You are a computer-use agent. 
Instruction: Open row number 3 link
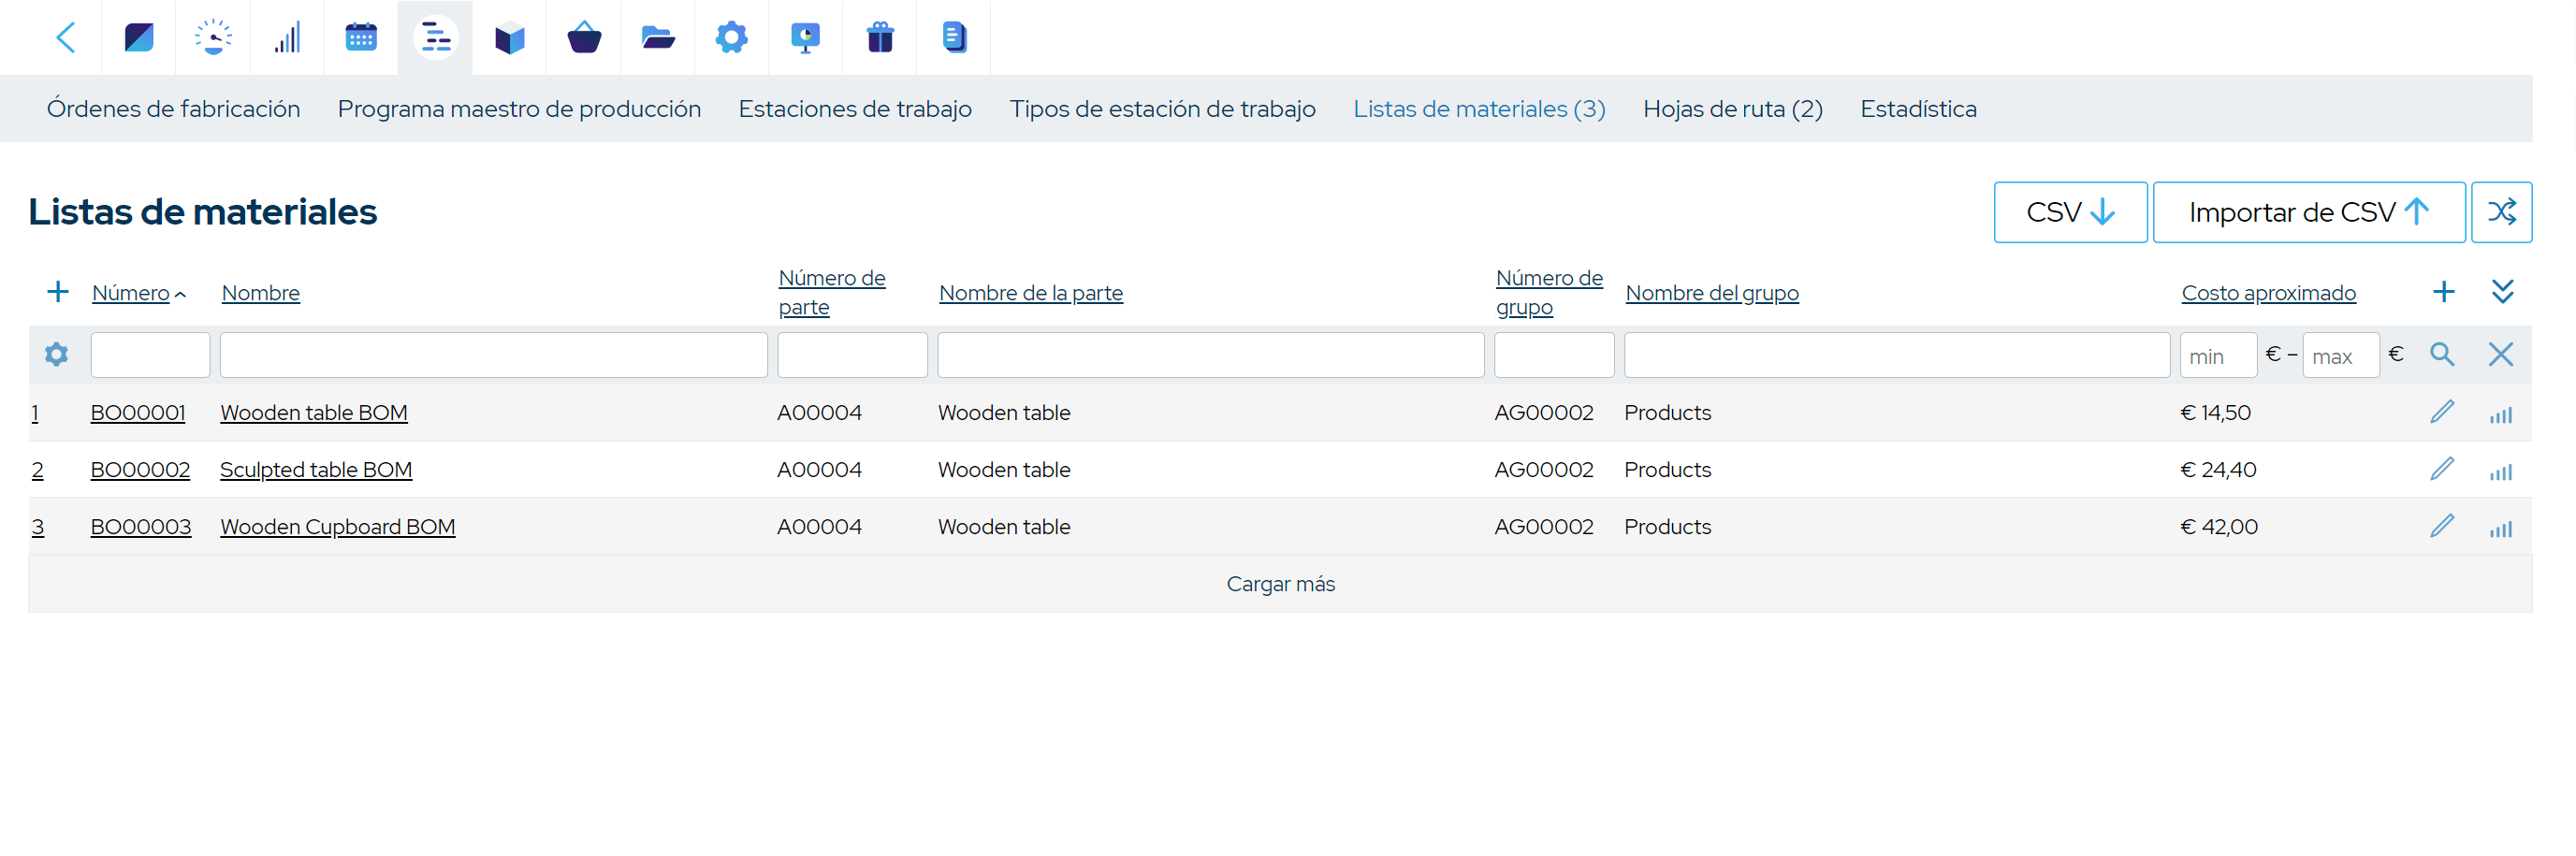37,527
